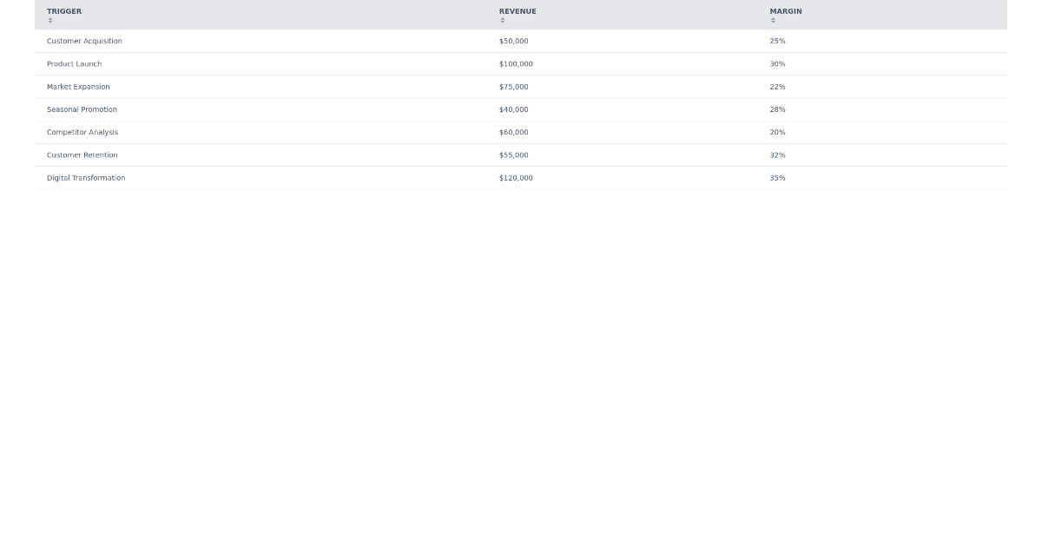Select the Customer Retention row

[82, 155]
